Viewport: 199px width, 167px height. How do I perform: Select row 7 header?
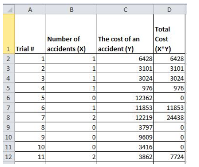9,107
